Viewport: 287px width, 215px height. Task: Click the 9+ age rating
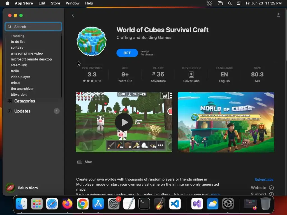pos(125,74)
